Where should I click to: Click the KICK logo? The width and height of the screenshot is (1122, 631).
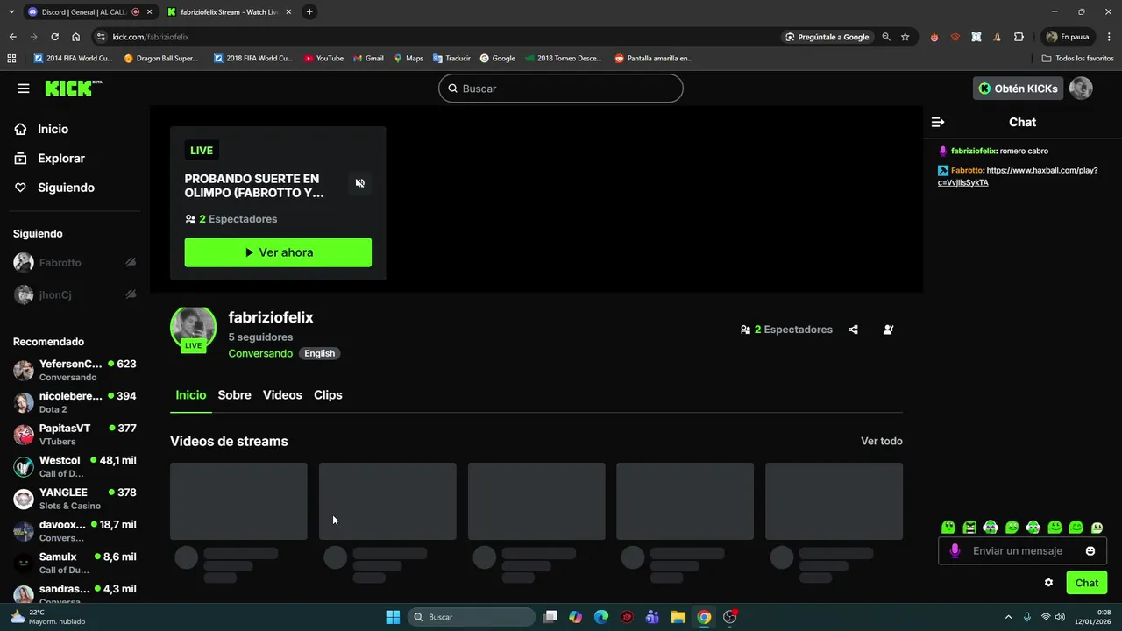(x=73, y=88)
